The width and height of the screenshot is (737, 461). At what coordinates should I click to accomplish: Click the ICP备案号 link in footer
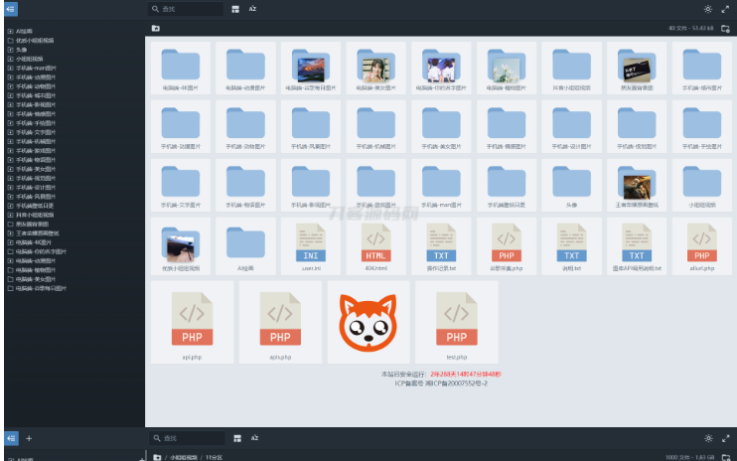point(441,382)
